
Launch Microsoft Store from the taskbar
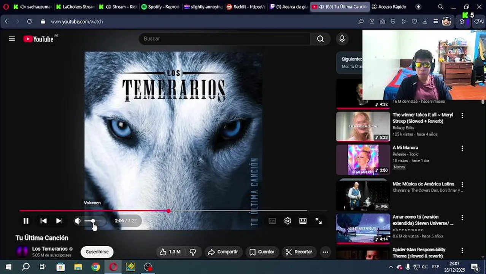[x=60, y=267]
